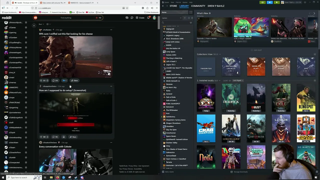Open Steam's Friends menu
Image resolution: width=320 pixels, height=180 pixels.
tap(178, 2)
